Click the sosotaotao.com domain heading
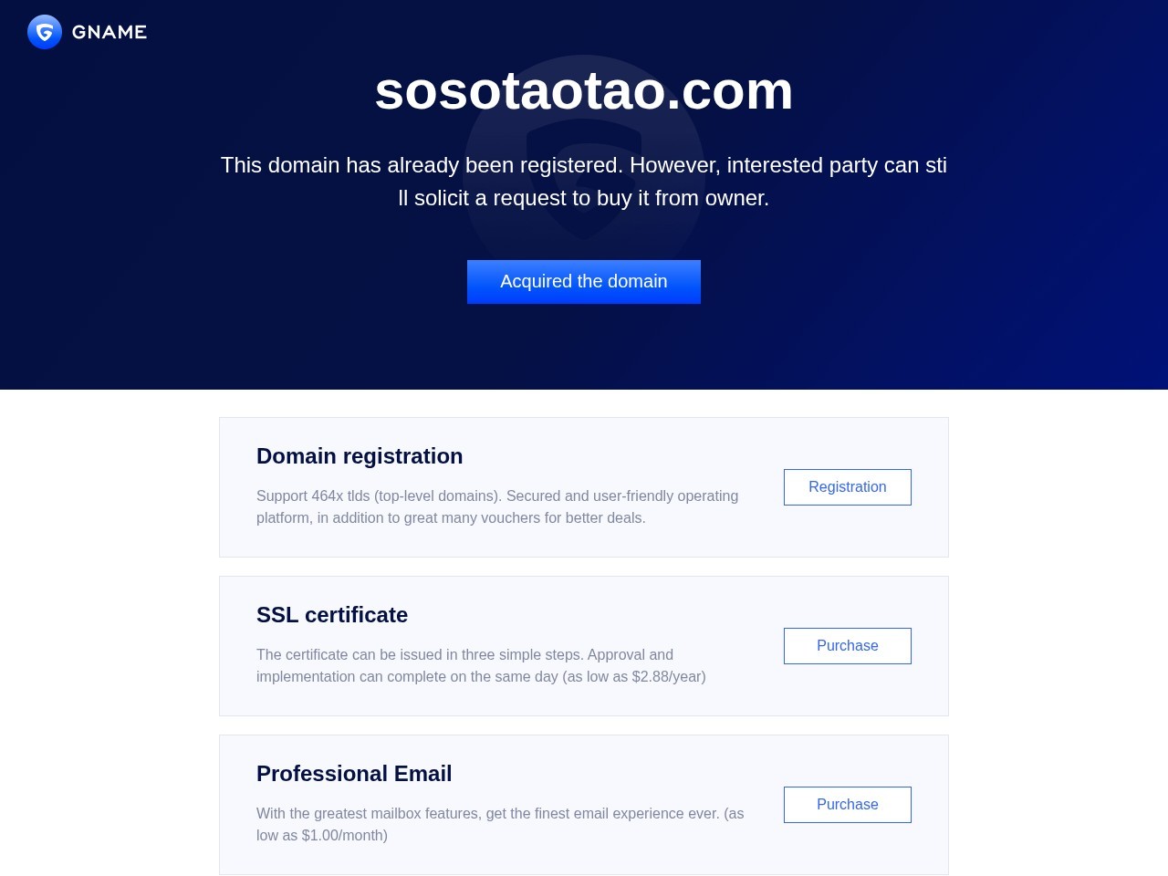Screen dimensions: 1168x876 tap(584, 90)
